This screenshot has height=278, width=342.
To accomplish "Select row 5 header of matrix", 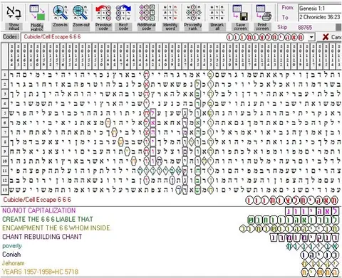I will pyautogui.click(x=5, y=113).
